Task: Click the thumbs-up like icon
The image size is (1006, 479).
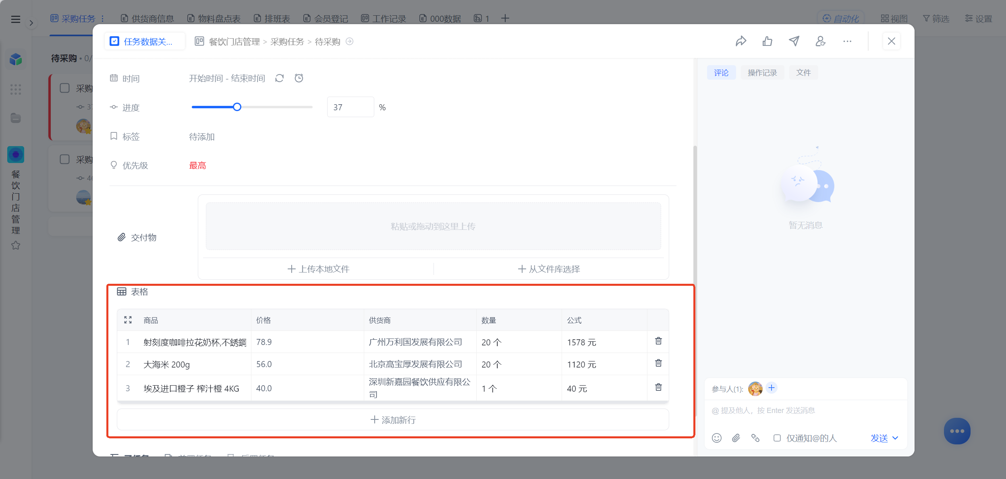Action: [767, 41]
